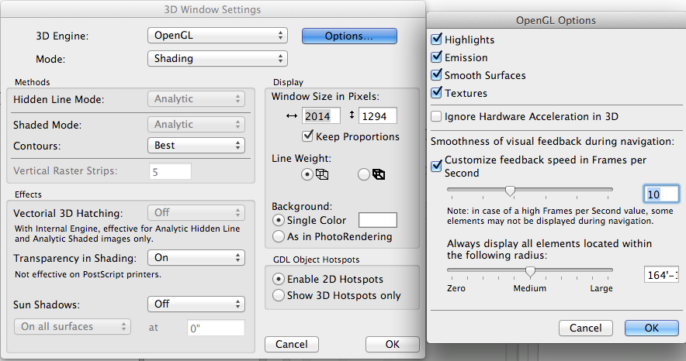Viewport: 686px width, 361px height.
Task: Uncheck Keep Proportions
Action: (308, 136)
